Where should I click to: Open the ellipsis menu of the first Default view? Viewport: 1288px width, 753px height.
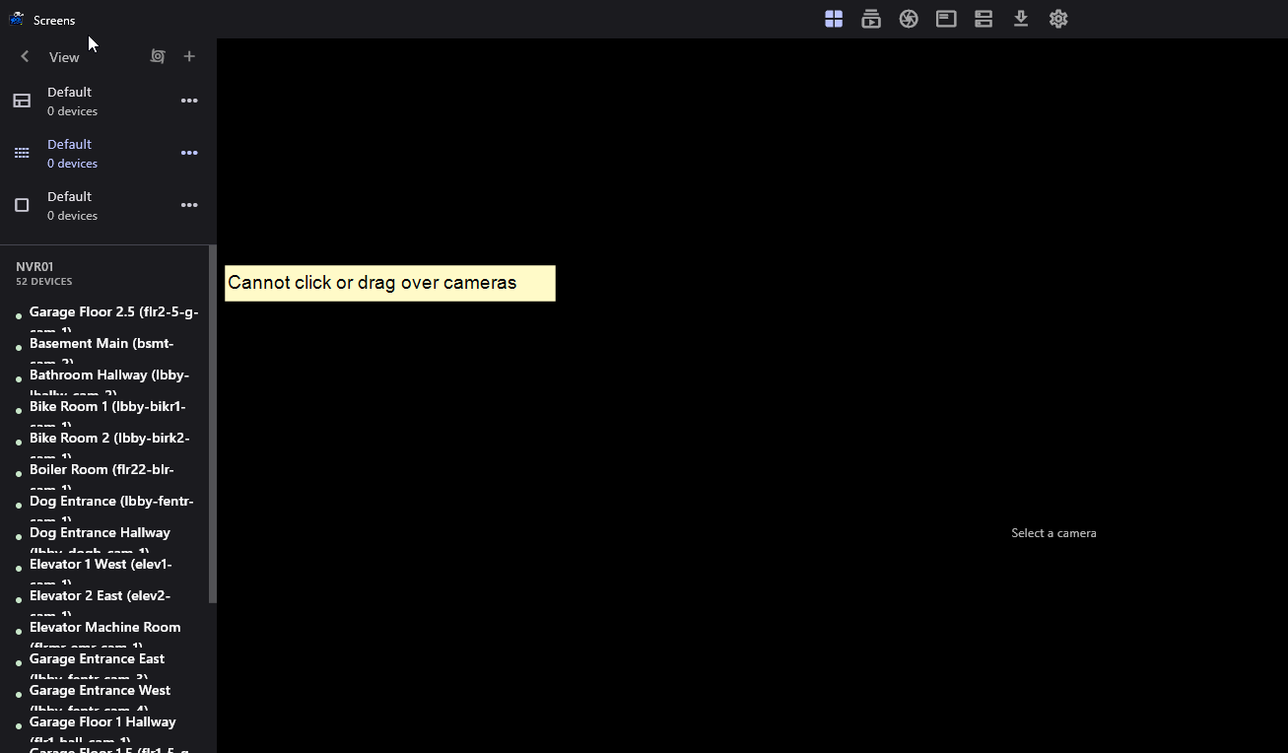[x=189, y=101]
